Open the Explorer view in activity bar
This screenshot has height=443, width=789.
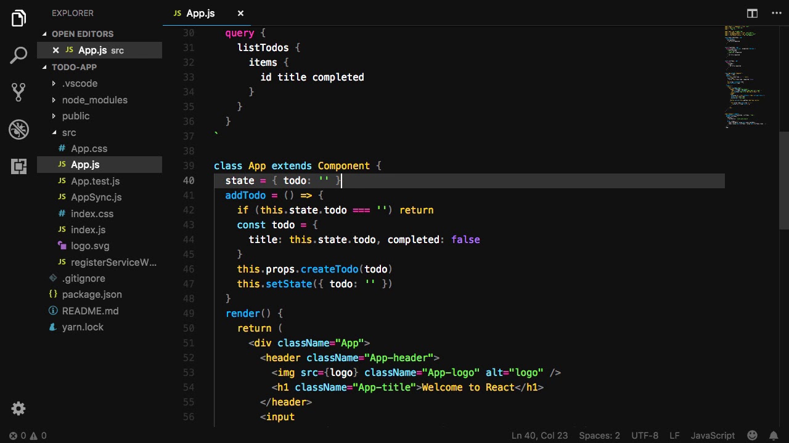pos(18,18)
